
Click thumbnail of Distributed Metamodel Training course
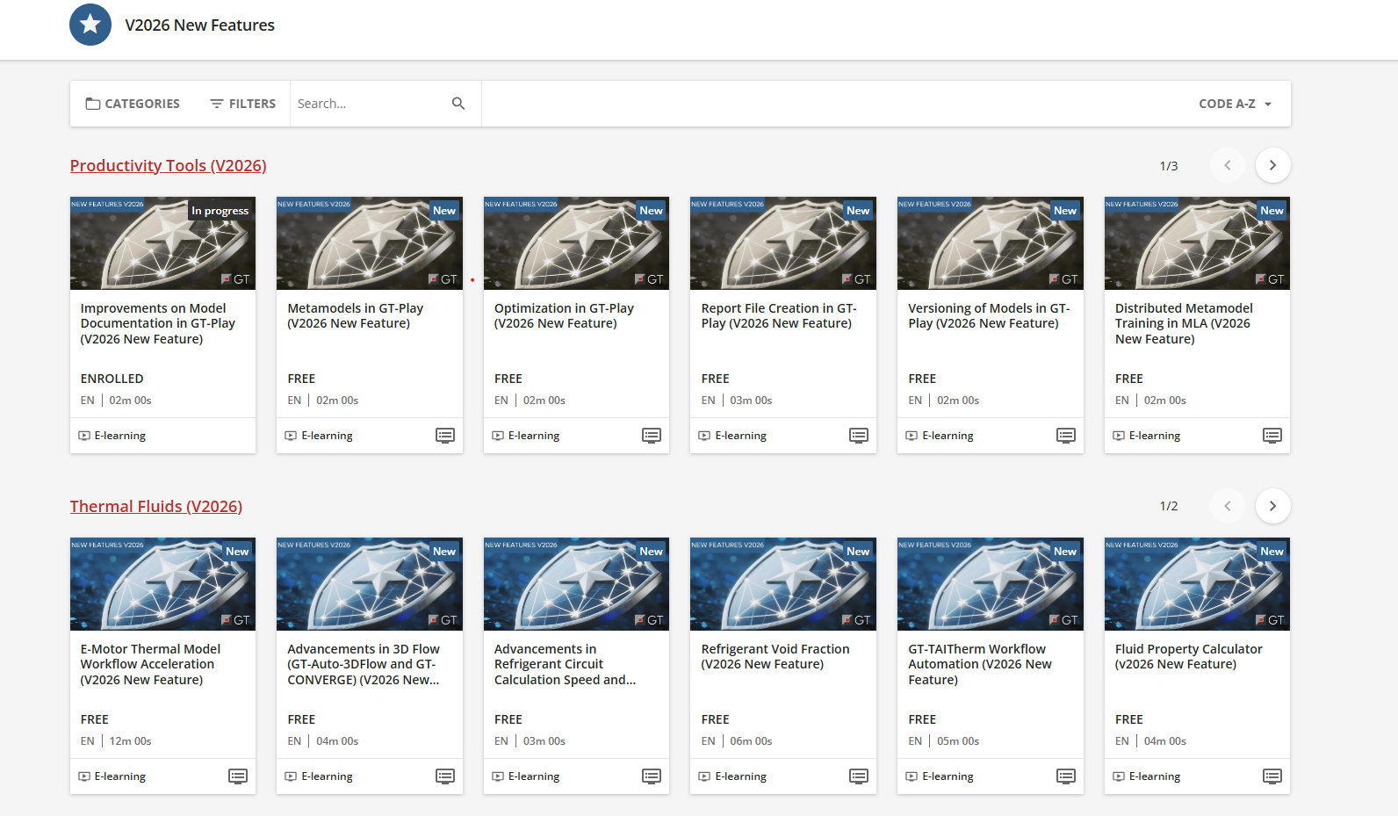[x=1197, y=243]
